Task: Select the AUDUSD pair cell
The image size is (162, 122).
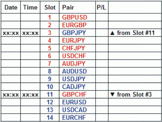Action: tap(78, 71)
